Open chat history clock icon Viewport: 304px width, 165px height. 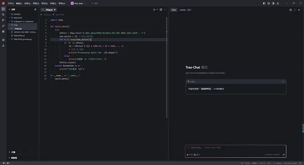[295, 10]
